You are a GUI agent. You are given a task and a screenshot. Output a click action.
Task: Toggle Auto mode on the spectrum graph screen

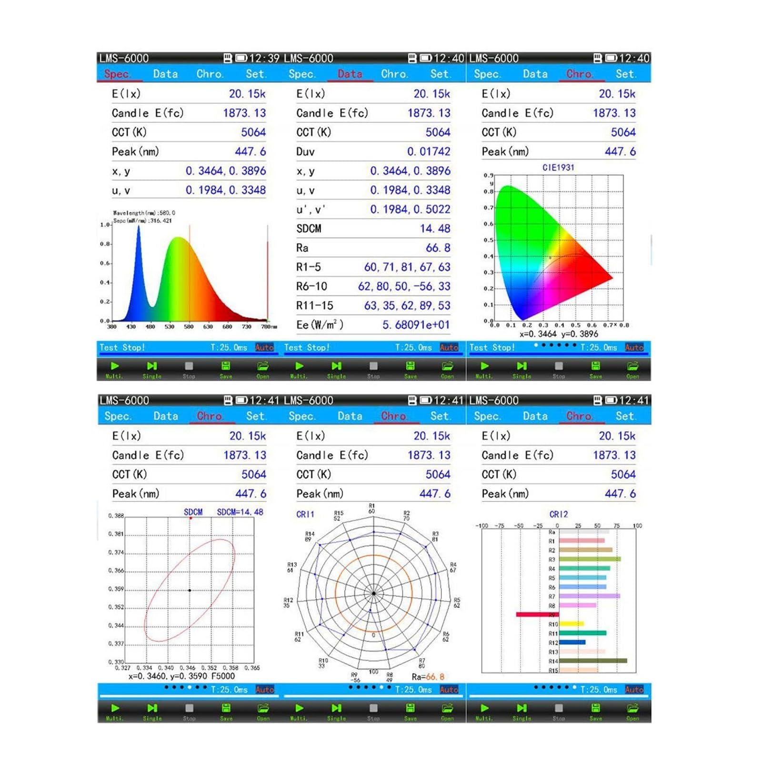pyautogui.click(x=264, y=347)
